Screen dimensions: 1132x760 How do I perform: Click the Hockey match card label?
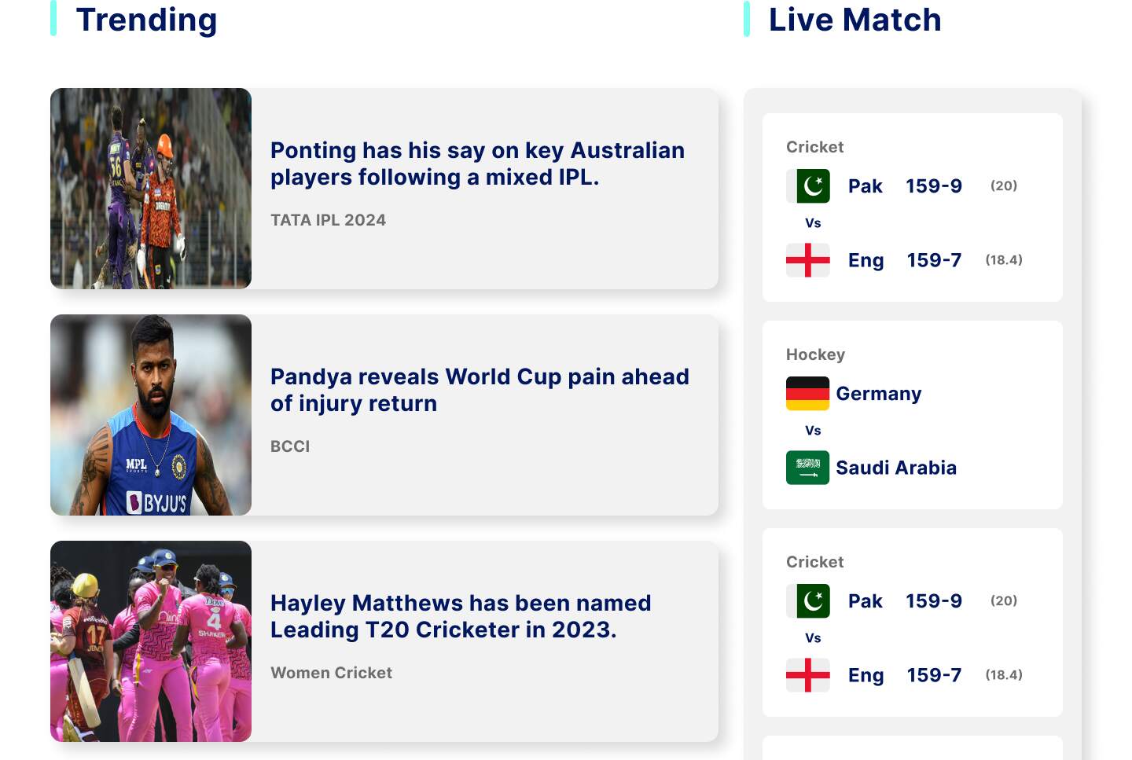[815, 354]
